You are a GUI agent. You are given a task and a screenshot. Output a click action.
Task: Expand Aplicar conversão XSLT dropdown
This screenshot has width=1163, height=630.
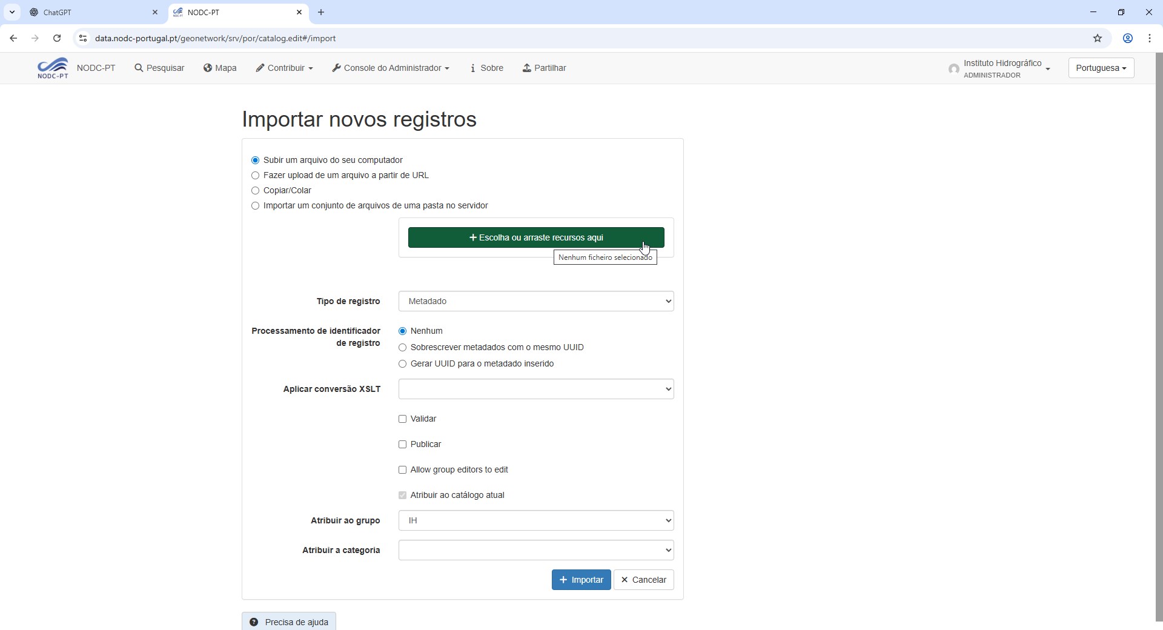tap(535, 389)
